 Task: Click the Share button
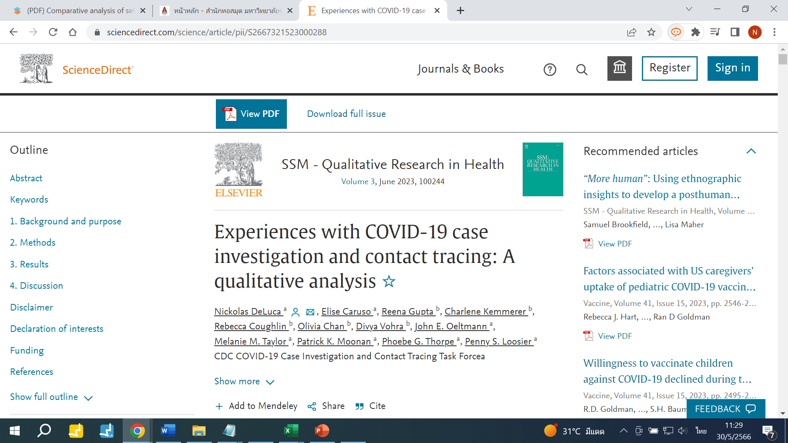coord(326,406)
